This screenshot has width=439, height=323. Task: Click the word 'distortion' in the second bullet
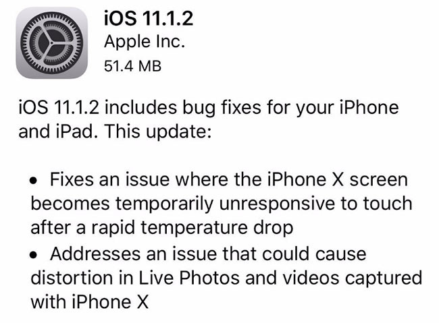tap(72, 278)
